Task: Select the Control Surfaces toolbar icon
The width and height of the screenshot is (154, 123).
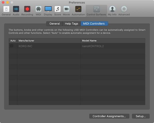Action: 96,11
